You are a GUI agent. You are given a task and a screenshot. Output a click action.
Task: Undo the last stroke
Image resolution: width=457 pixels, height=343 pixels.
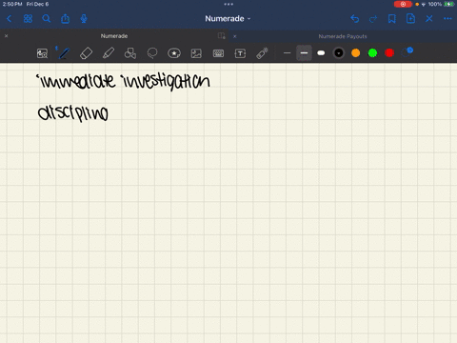tap(355, 19)
